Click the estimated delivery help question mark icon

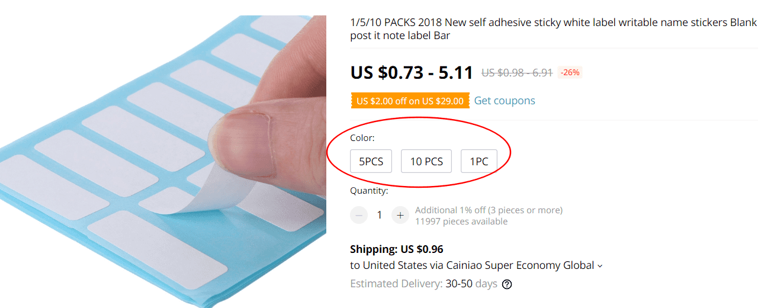point(507,284)
